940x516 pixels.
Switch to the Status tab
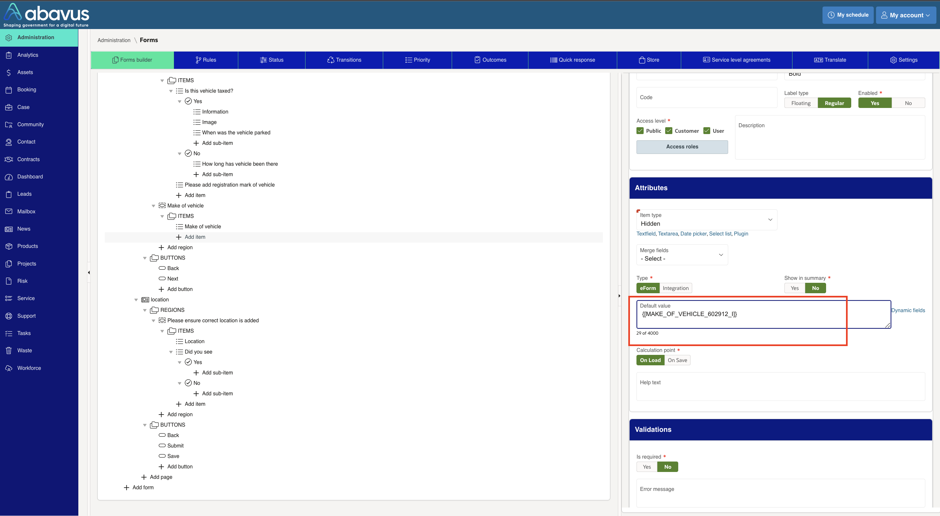click(272, 60)
